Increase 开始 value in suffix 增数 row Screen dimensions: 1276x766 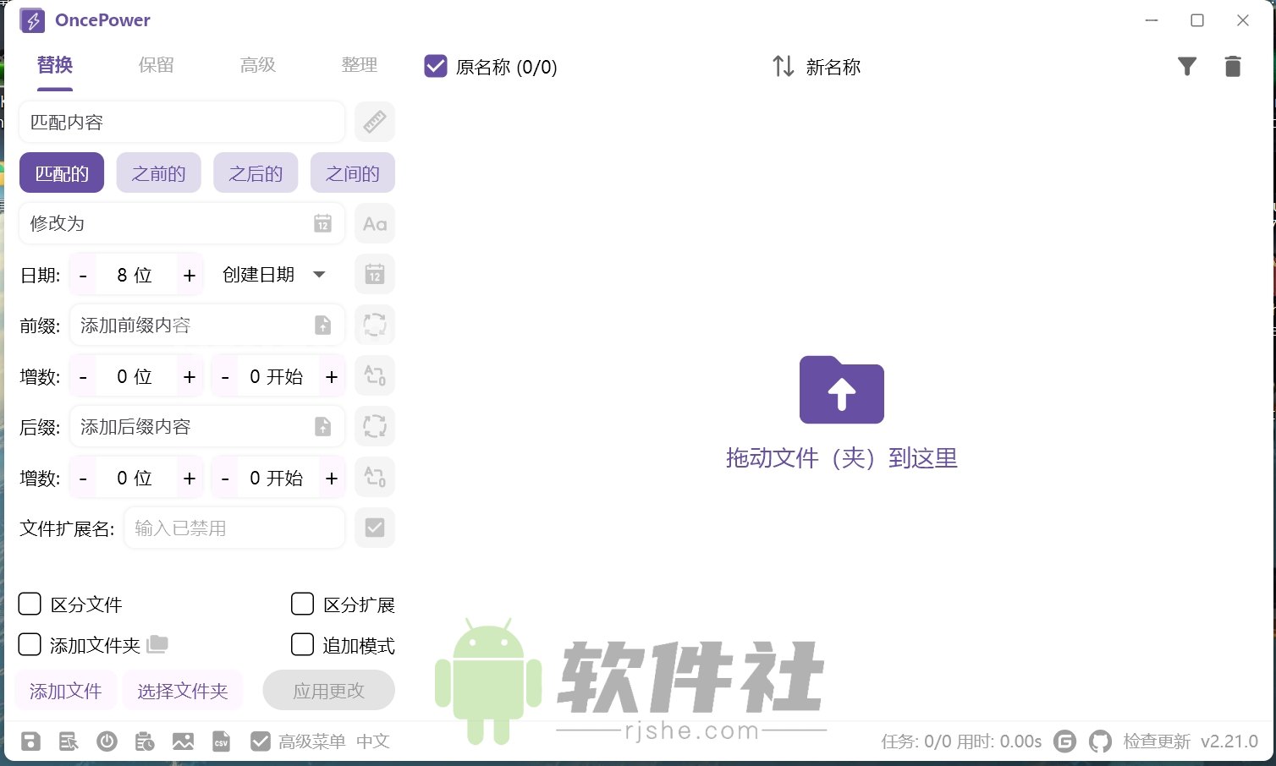[332, 478]
